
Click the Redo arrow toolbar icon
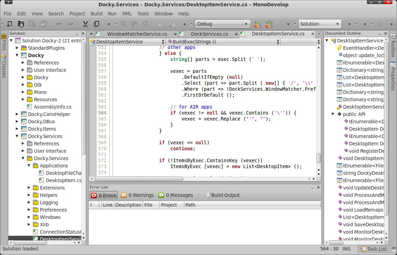pyautogui.click(x=70, y=24)
